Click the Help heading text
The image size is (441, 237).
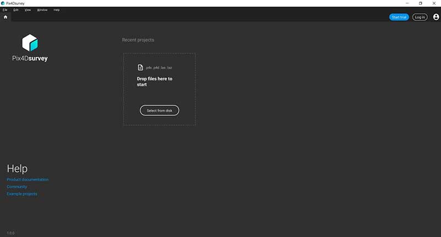point(17,169)
